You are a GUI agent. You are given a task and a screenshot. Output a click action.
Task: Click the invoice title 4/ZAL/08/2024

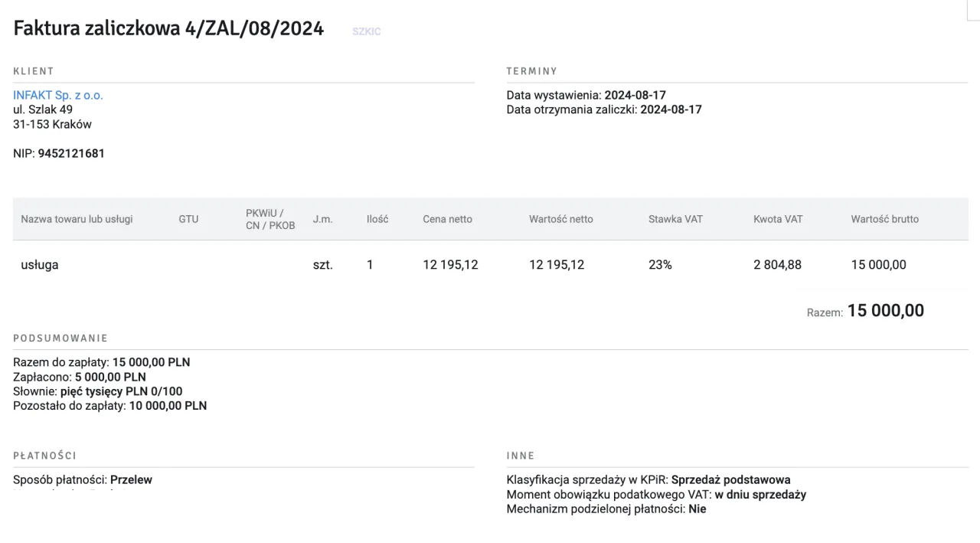click(168, 29)
